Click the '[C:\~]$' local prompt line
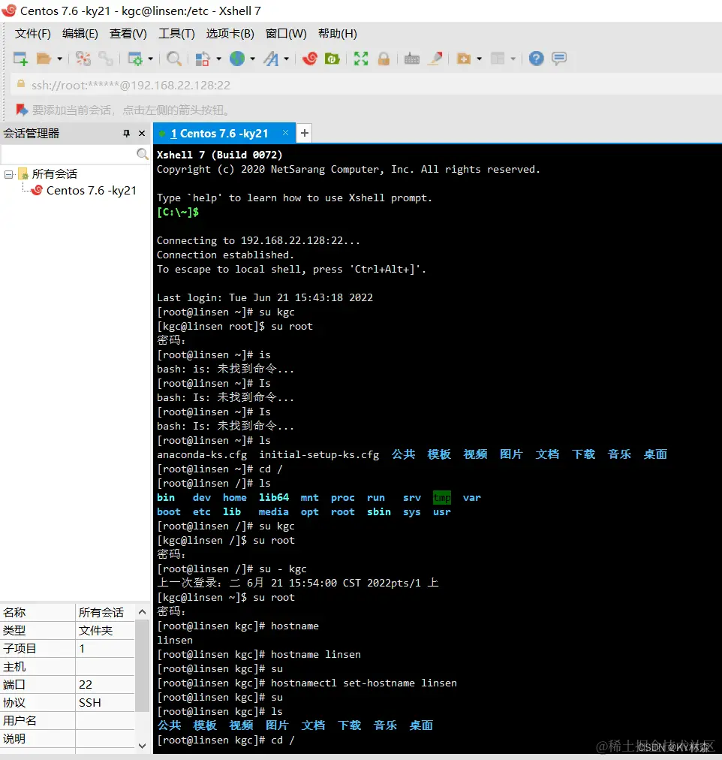Viewport: 722px width, 760px height. [x=178, y=213]
